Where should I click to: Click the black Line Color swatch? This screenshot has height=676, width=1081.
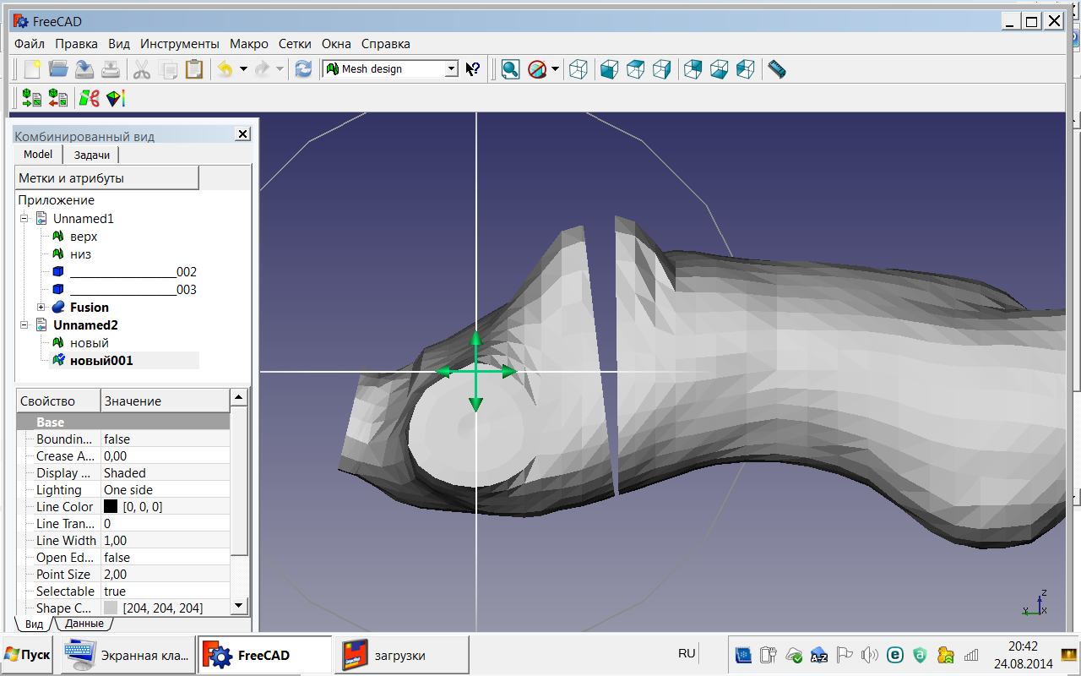point(111,507)
